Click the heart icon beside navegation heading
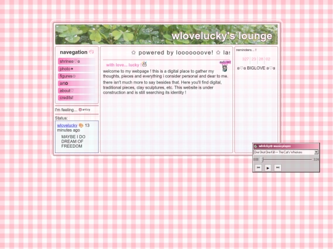Image resolution: width=333 pixels, height=249 pixels. pos(91,52)
